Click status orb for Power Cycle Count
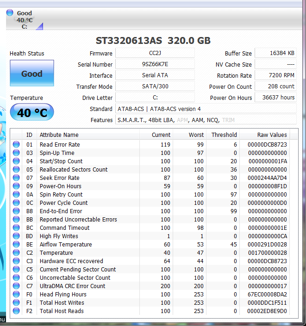306x326 pixels. tap(16, 203)
